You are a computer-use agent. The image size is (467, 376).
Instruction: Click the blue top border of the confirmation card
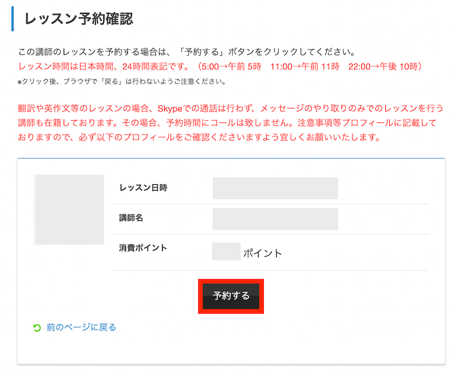click(231, 158)
